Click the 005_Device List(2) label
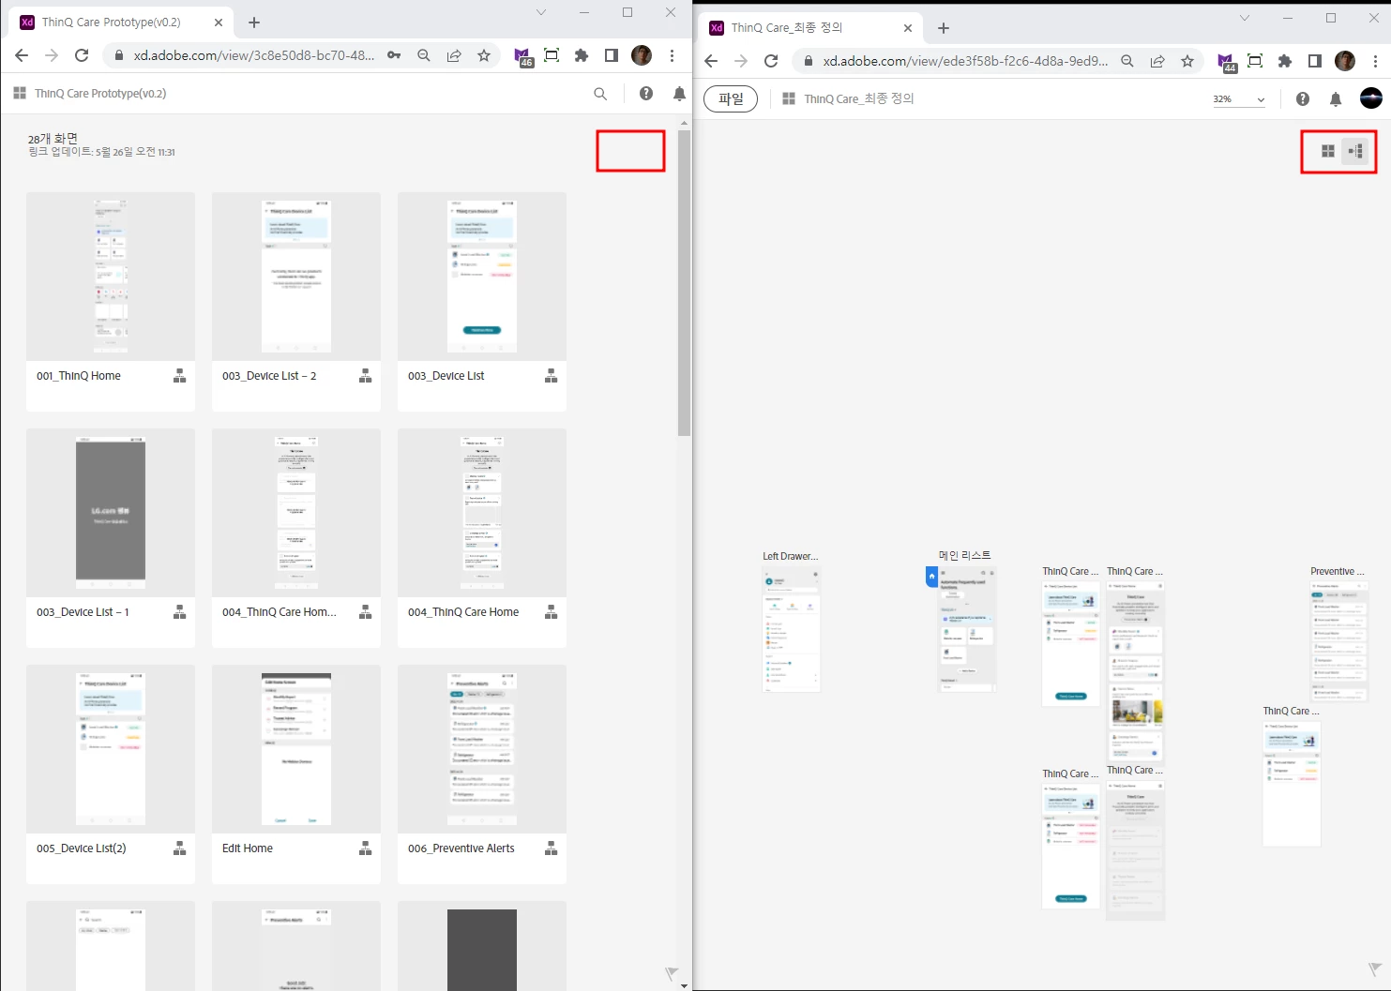 (82, 848)
